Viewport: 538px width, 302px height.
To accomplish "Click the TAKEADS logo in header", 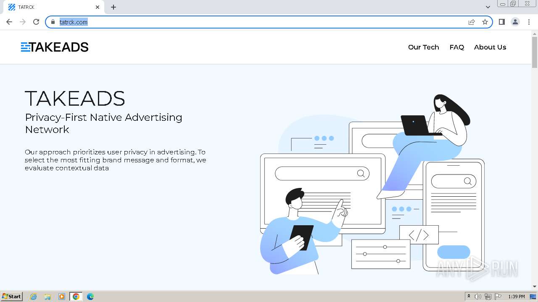I will pyautogui.click(x=55, y=47).
